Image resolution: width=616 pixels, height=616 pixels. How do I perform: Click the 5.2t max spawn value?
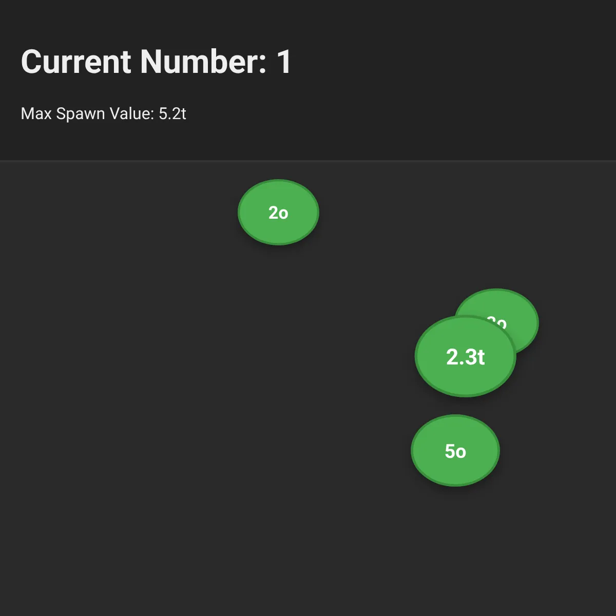(x=172, y=113)
